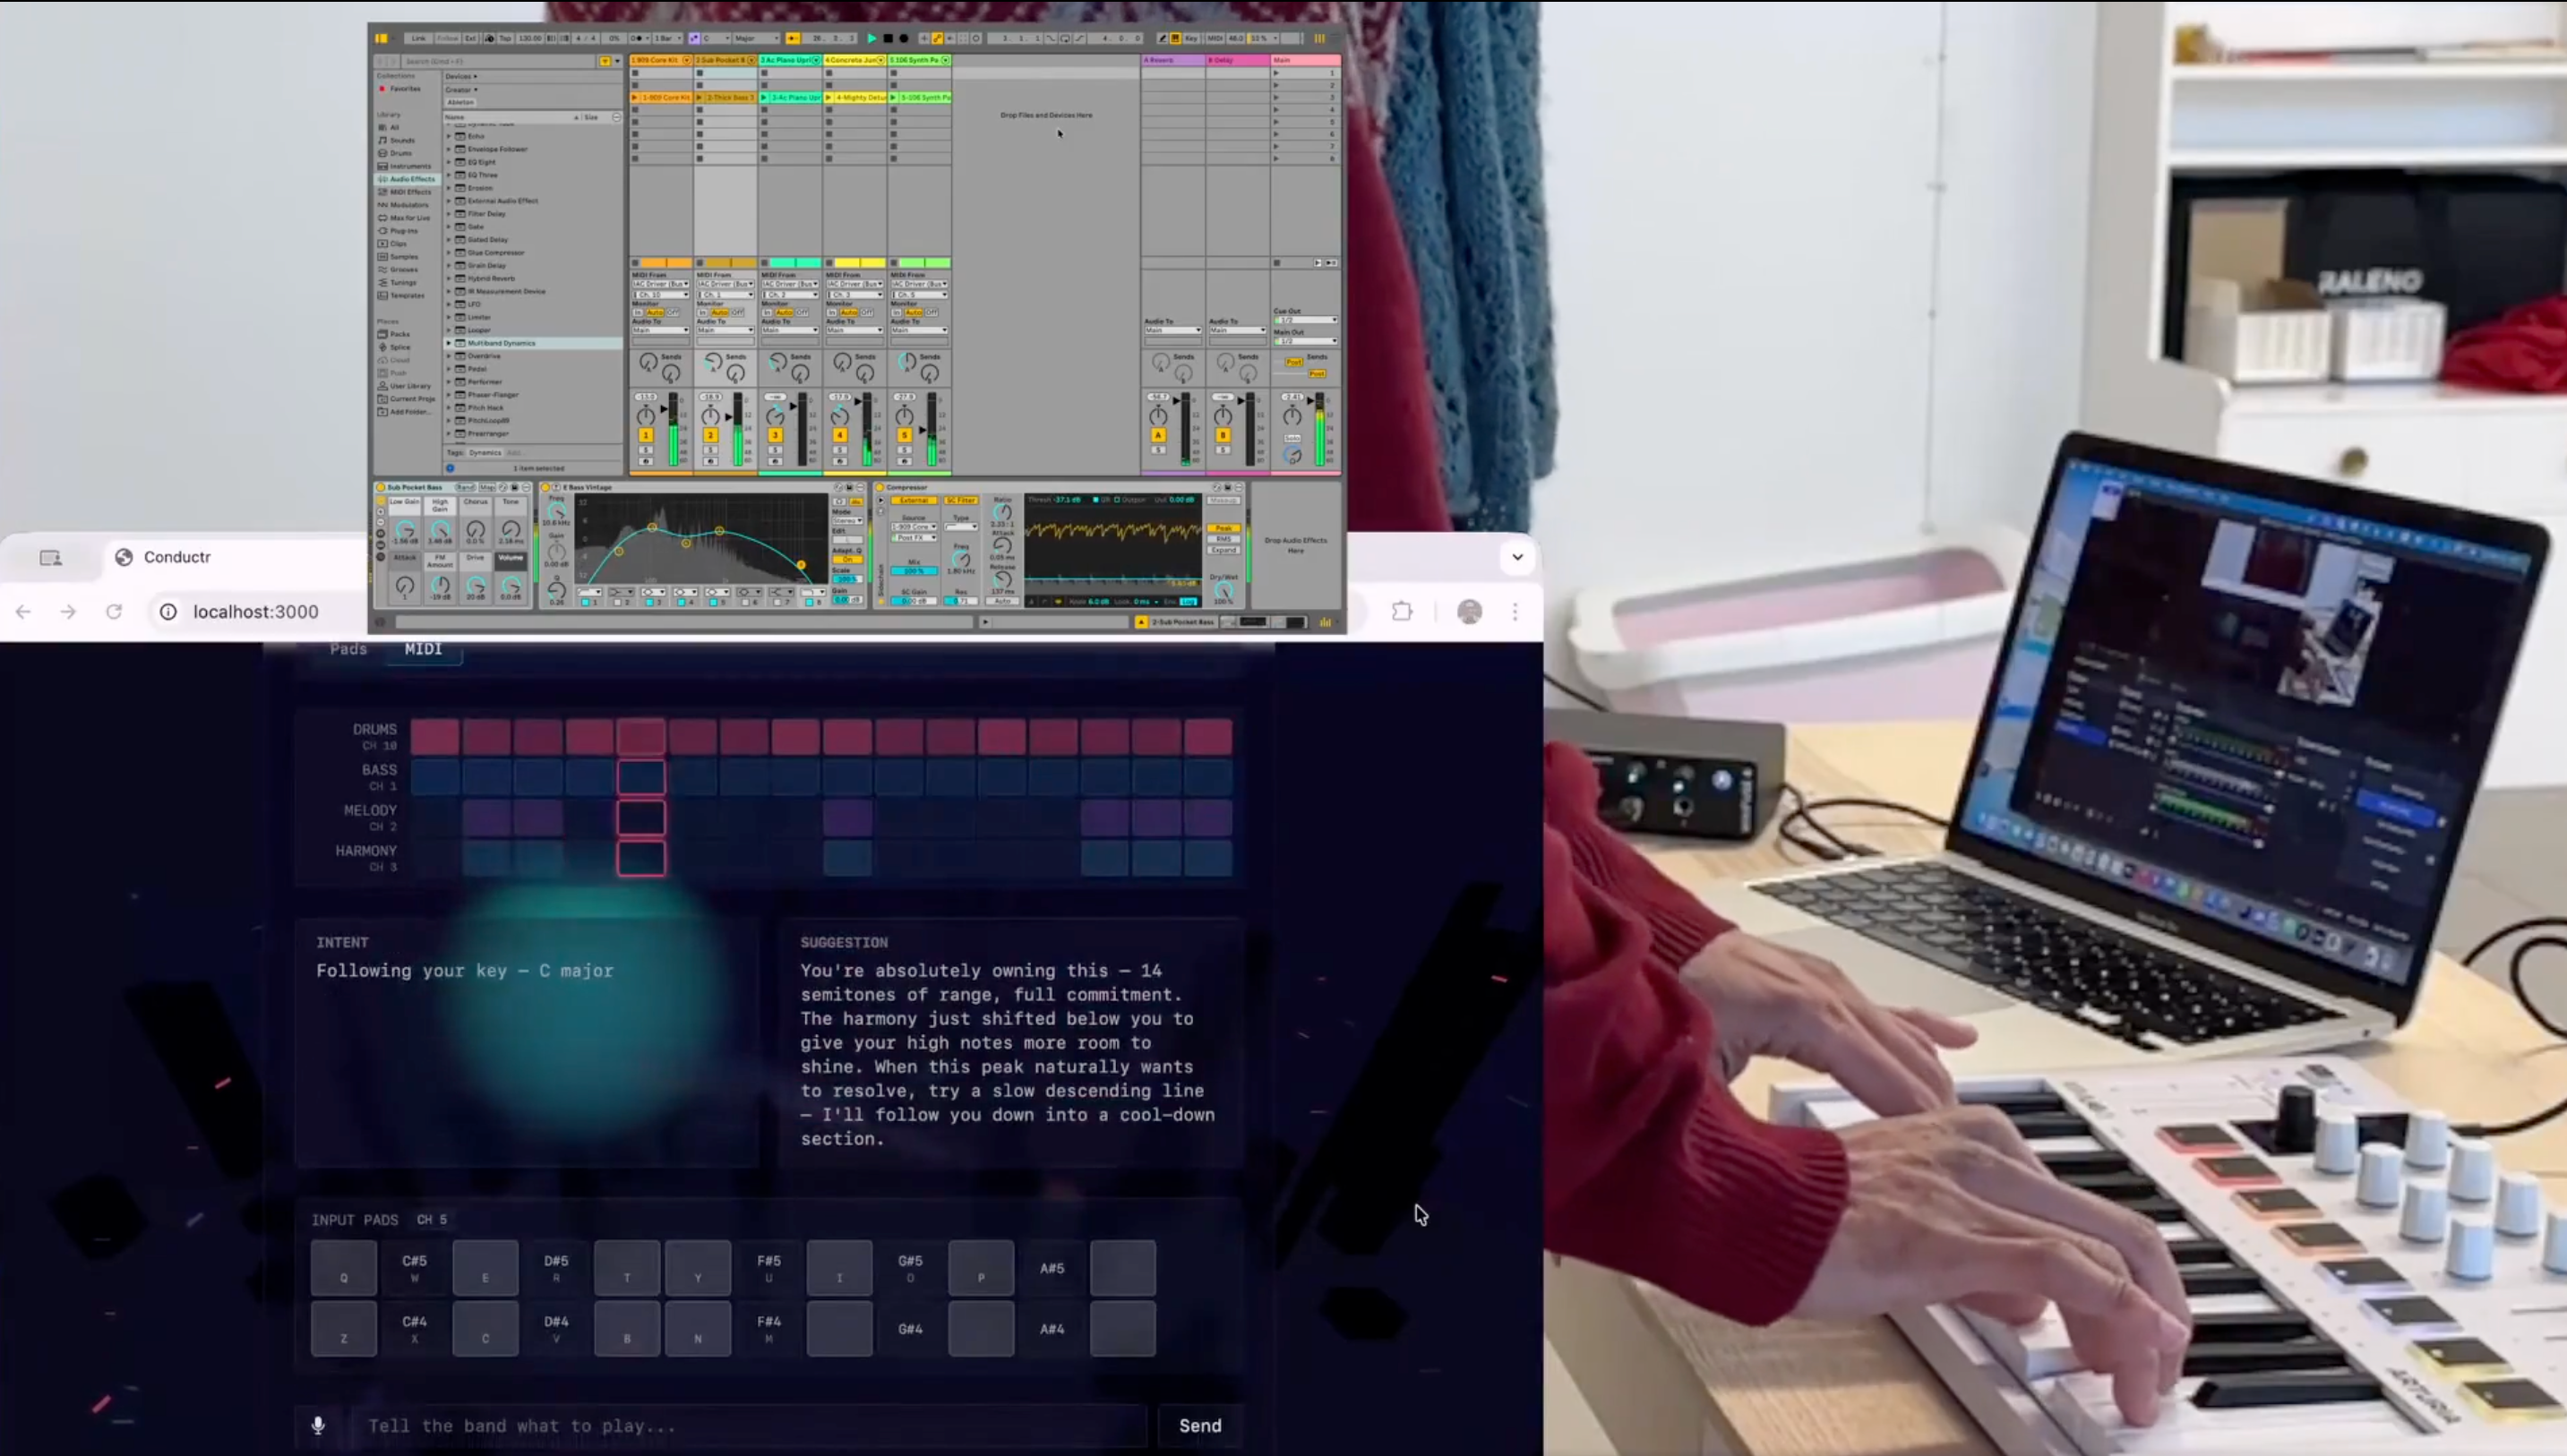Click the Send button
This screenshot has width=2567, height=1456.
(1199, 1426)
